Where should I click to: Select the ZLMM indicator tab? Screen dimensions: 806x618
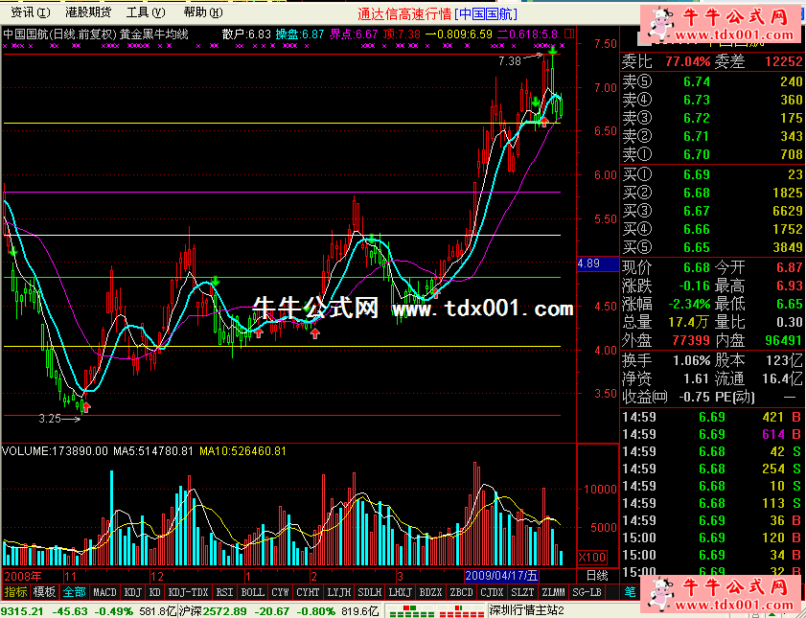click(x=553, y=592)
